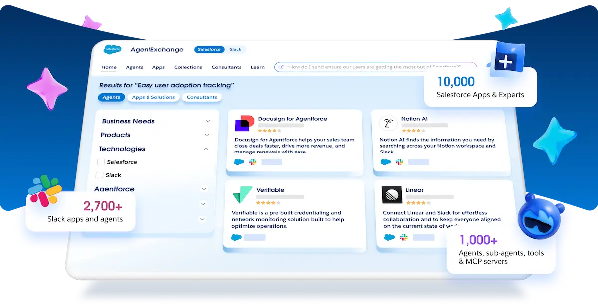The height and width of the screenshot is (306, 598).
Task: Click the star rating on Notion AI card
Action: pyautogui.click(x=413, y=131)
